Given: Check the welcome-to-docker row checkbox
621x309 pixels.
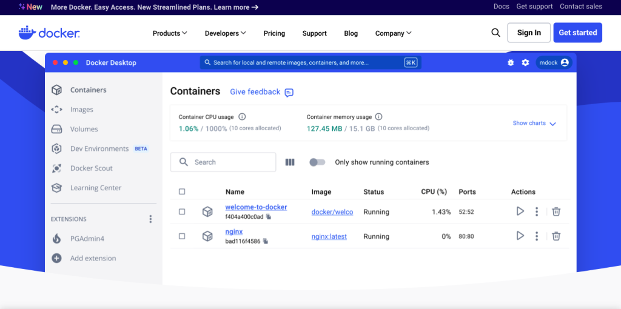Looking at the screenshot, I should pos(182,211).
